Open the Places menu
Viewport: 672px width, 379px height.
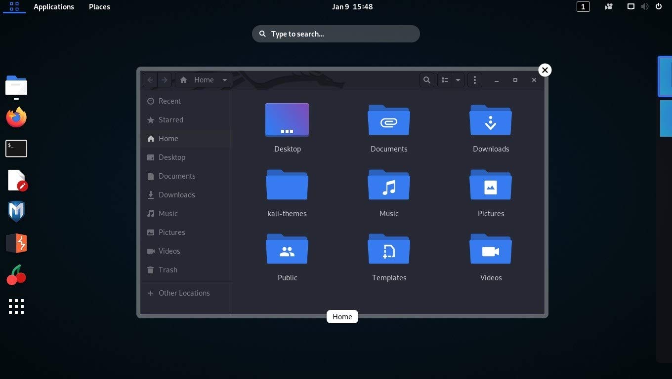(99, 7)
